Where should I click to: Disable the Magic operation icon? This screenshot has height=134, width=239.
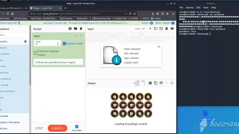[x=77, y=36]
